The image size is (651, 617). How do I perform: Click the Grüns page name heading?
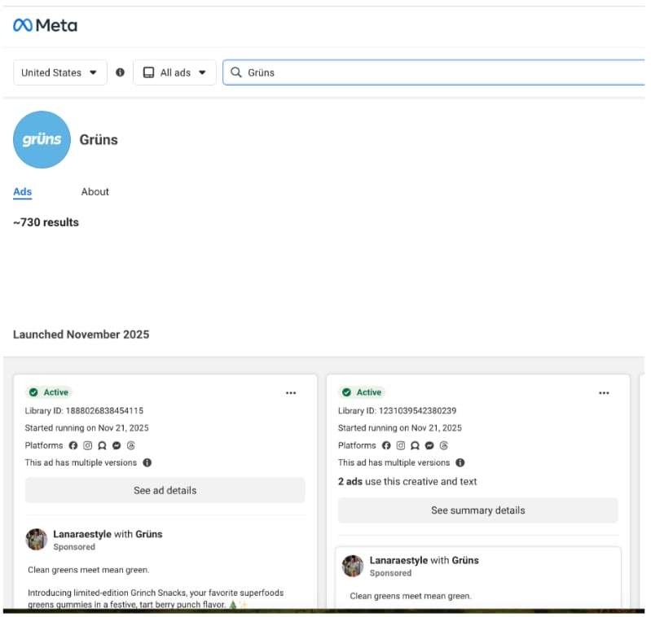coord(99,140)
